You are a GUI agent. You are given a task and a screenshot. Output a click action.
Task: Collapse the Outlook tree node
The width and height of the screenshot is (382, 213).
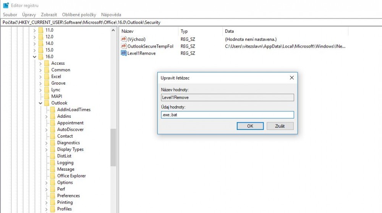pos(40,103)
